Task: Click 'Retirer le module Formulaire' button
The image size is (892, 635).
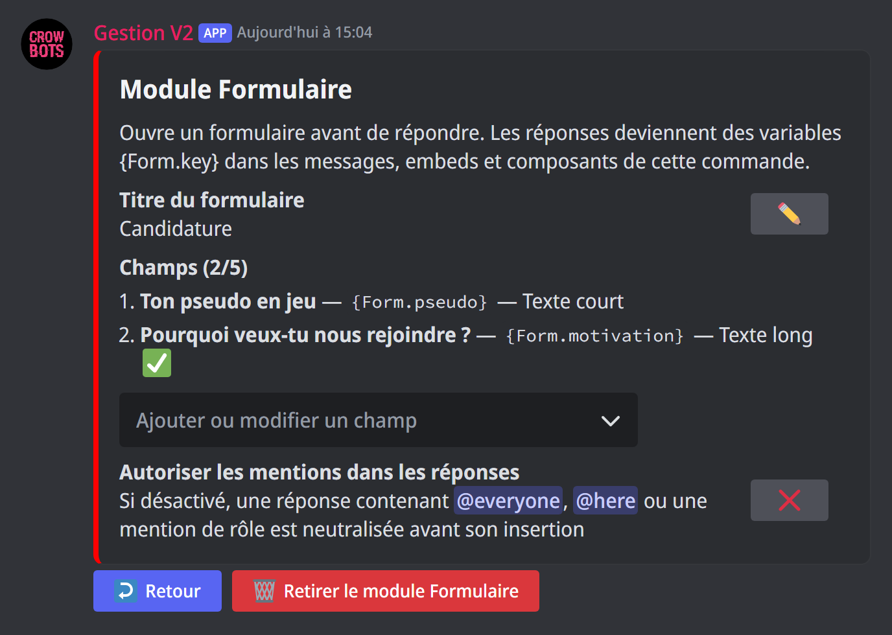Action: coord(386,591)
